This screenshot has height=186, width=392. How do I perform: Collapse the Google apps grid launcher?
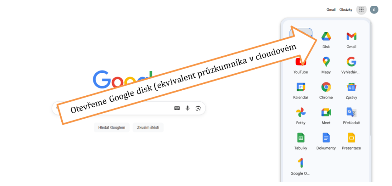tap(361, 10)
